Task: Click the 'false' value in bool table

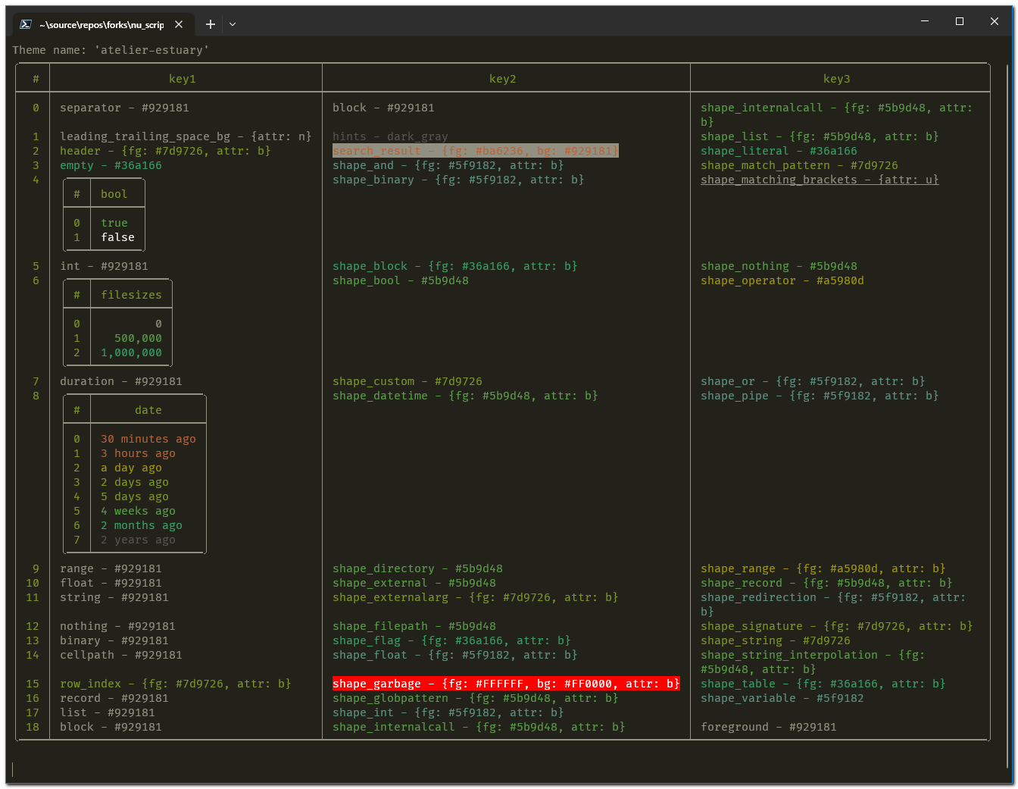Action: click(117, 237)
